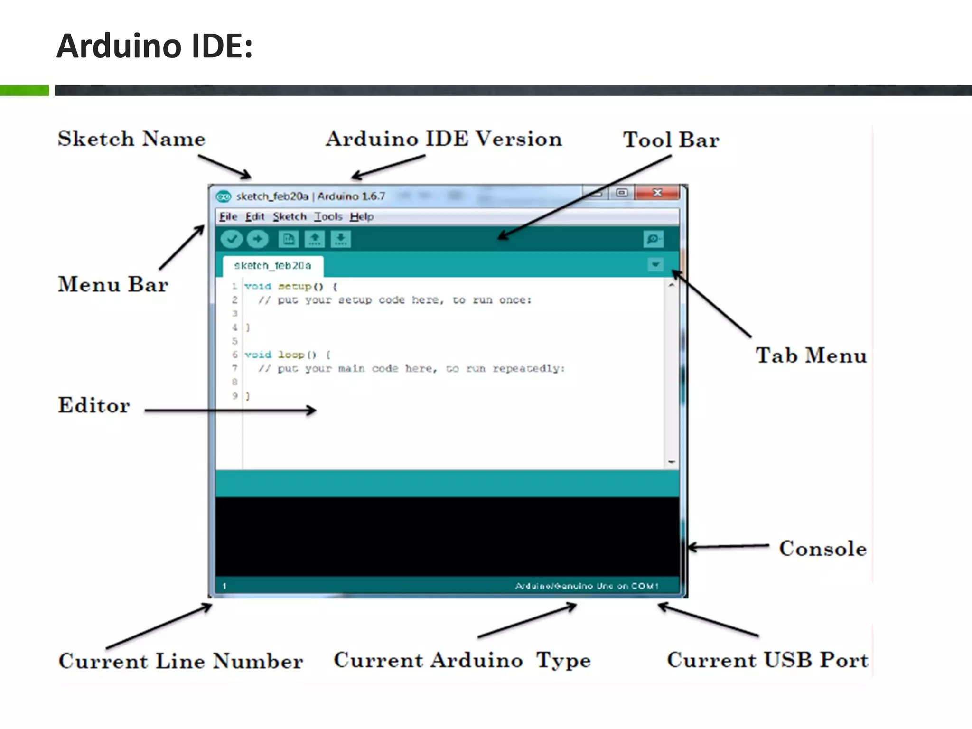Click the Upload arrow button
This screenshot has height=729, width=972.
click(258, 239)
